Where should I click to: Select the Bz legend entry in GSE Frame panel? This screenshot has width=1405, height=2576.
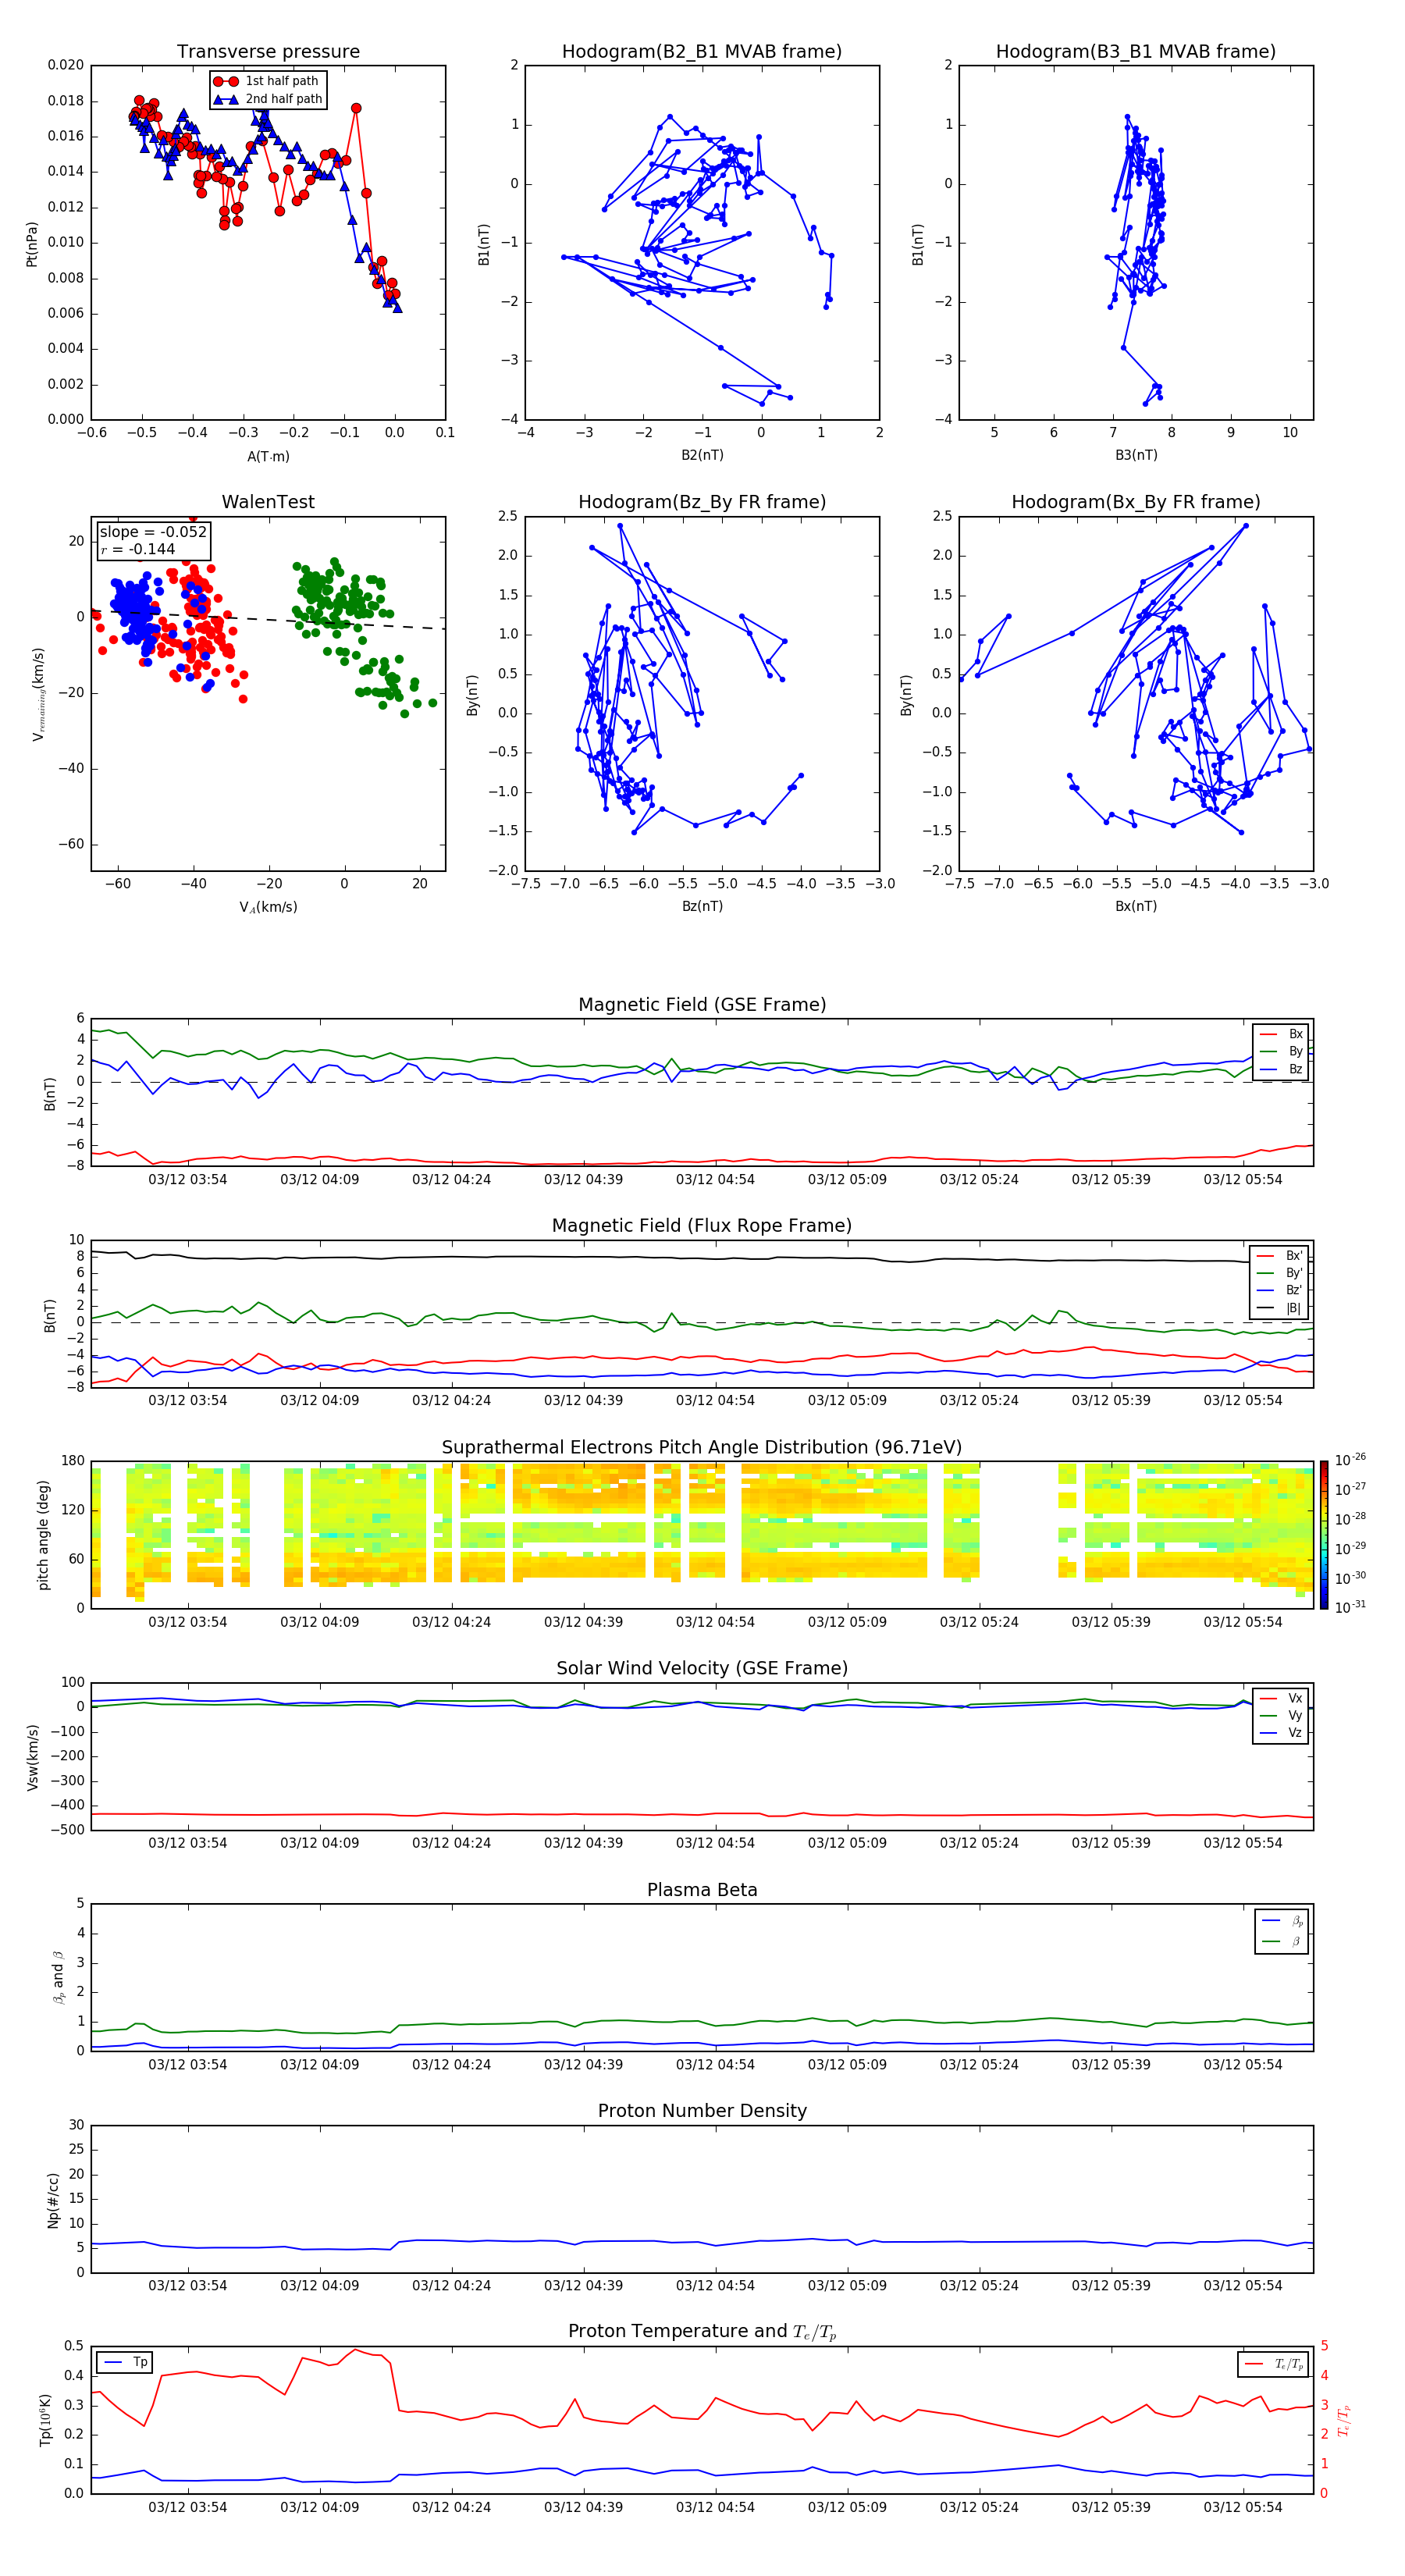point(1282,1069)
